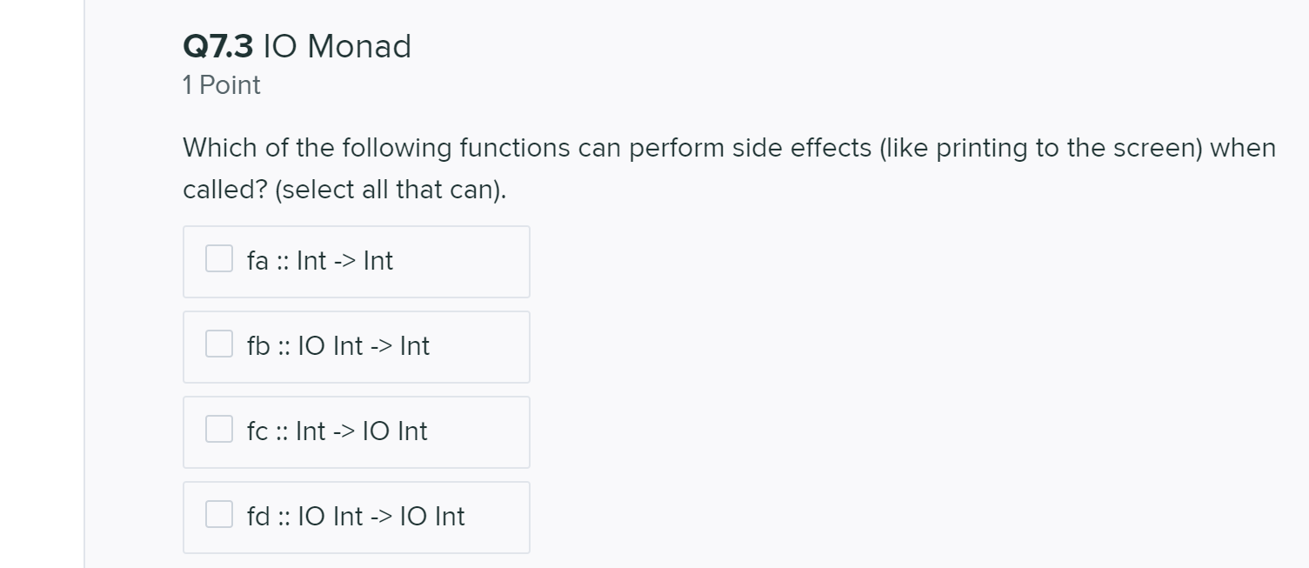Check the fb :: IO Int -> Int checkbox
Image resolution: width=1309 pixels, height=568 pixels.
[x=217, y=343]
